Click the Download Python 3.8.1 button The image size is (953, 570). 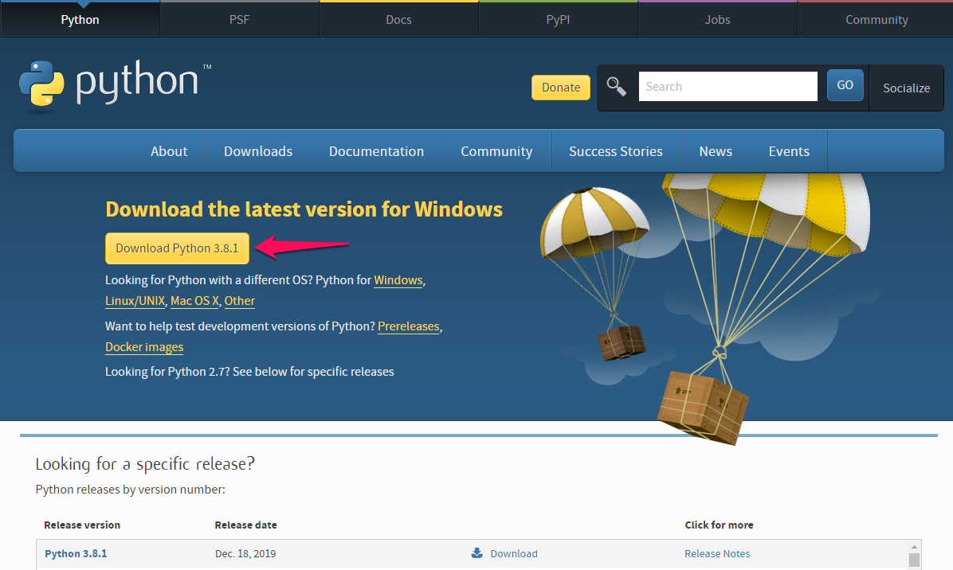click(177, 248)
